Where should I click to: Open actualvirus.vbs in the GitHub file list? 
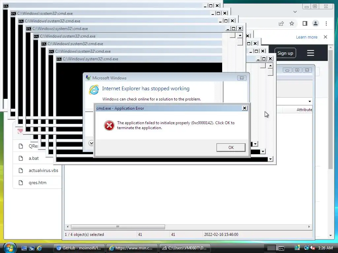[x=43, y=170]
